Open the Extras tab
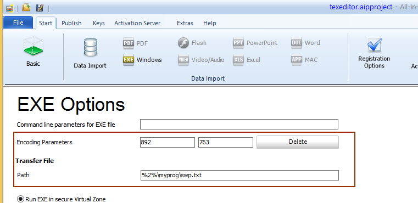The height and width of the screenshot is (203, 418). point(185,23)
